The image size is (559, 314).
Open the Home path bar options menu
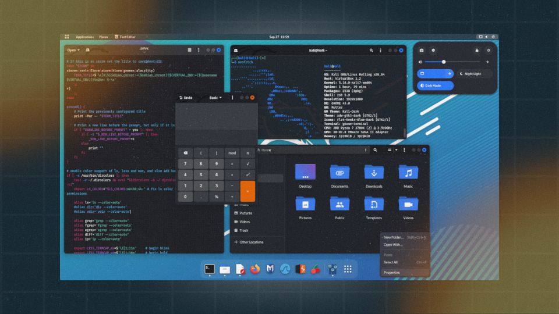tap(366, 150)
